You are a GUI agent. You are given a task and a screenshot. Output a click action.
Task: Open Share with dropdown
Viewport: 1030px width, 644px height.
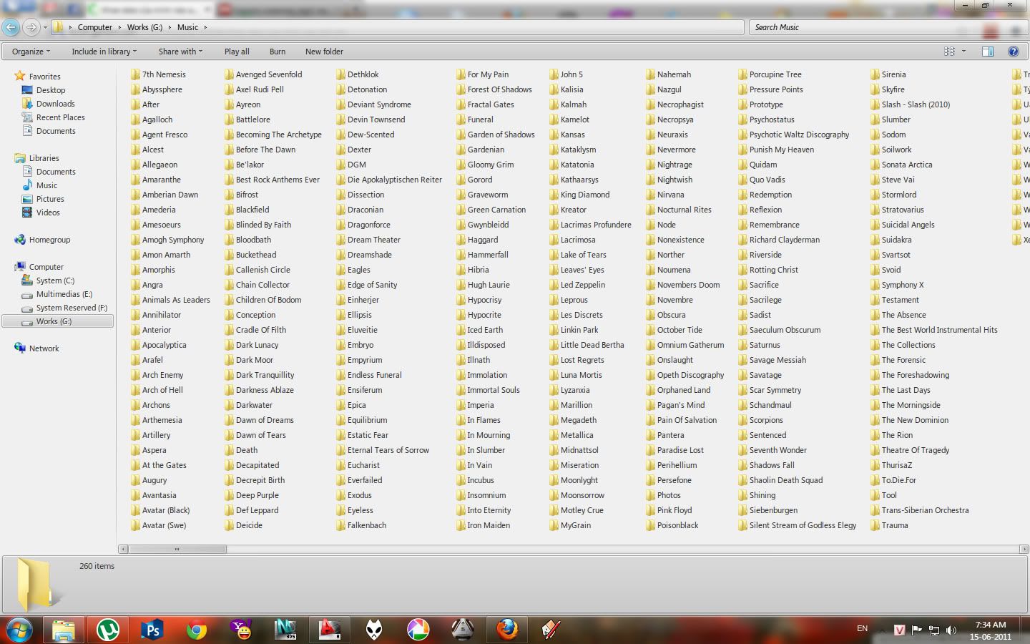coord(180,52)
